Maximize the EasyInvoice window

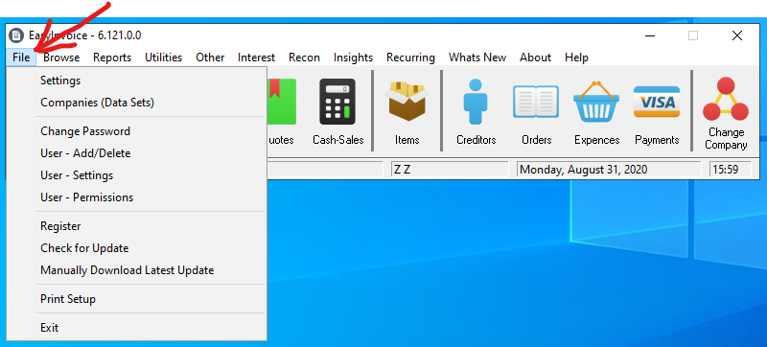point(693,35)
